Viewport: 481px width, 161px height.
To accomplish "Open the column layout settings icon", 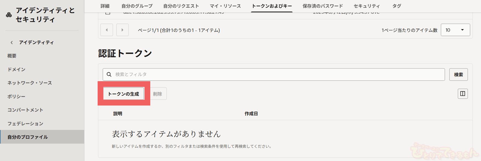I will pos(463,94).
